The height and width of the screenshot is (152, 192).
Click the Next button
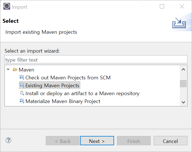(x=97, y=141)
